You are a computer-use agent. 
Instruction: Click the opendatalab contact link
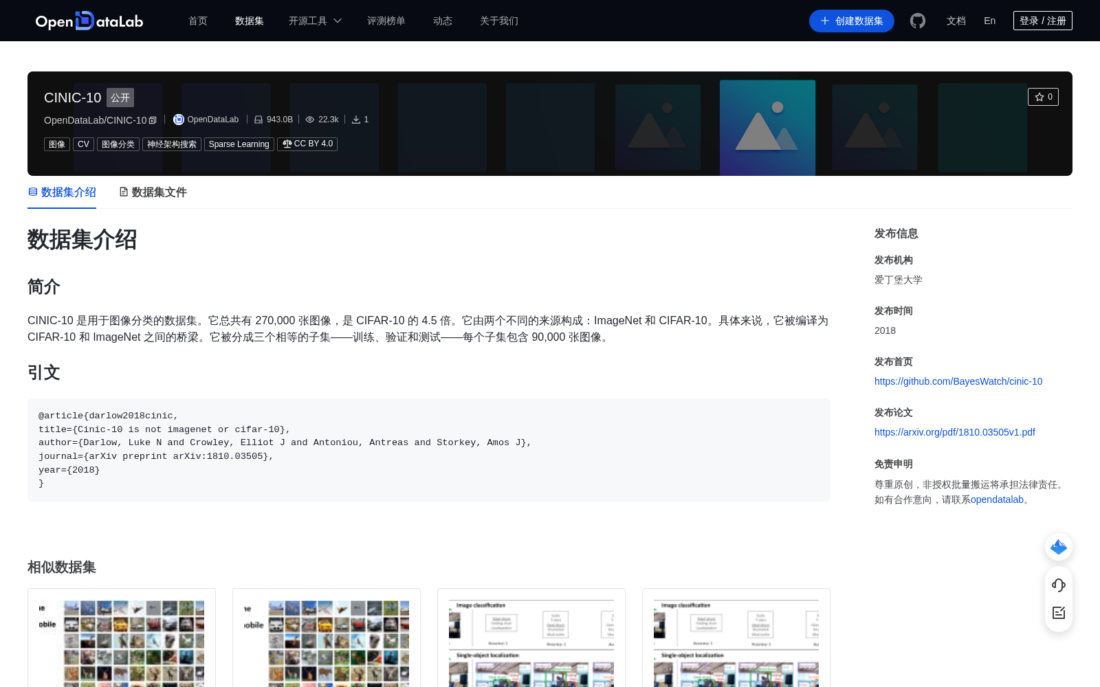coord(997,499)
